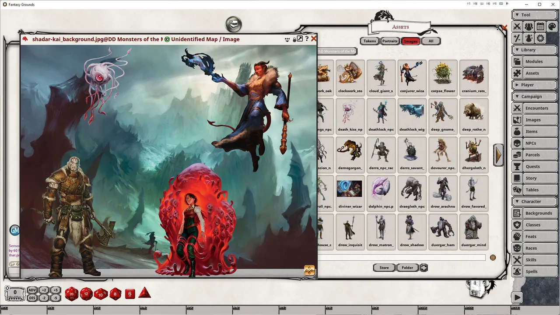Click the Modifier value box
The height and width of the screenshot is (315, 560).
15,294
